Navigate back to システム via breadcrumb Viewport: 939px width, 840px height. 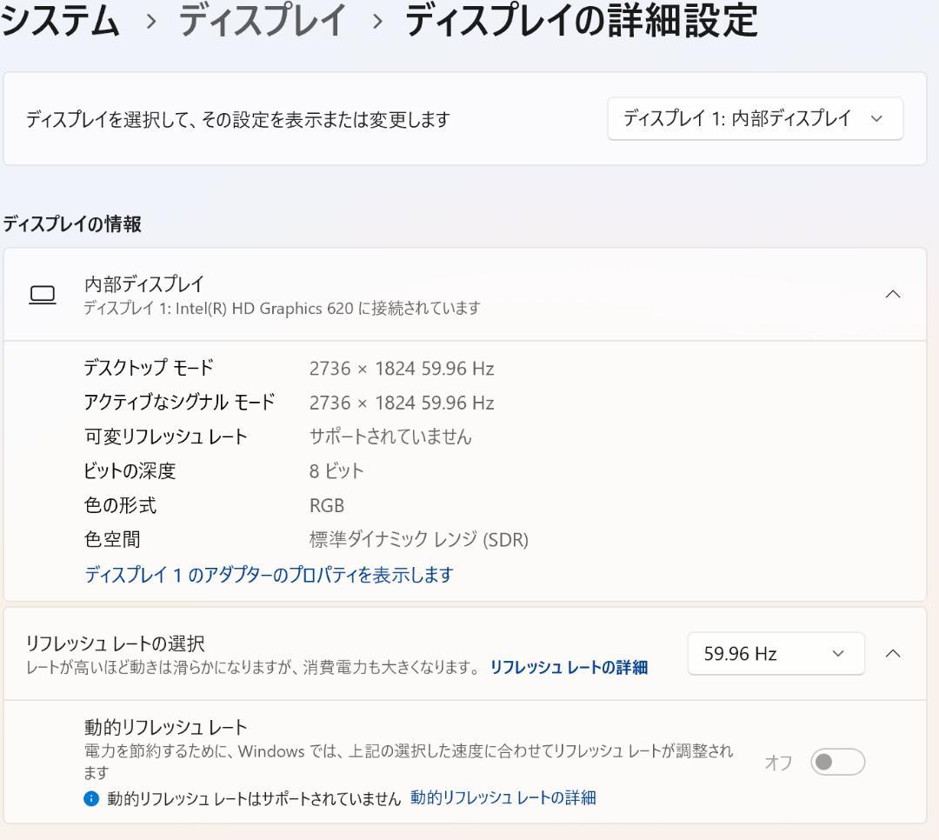pyautogui.click(x=58, y=22)
